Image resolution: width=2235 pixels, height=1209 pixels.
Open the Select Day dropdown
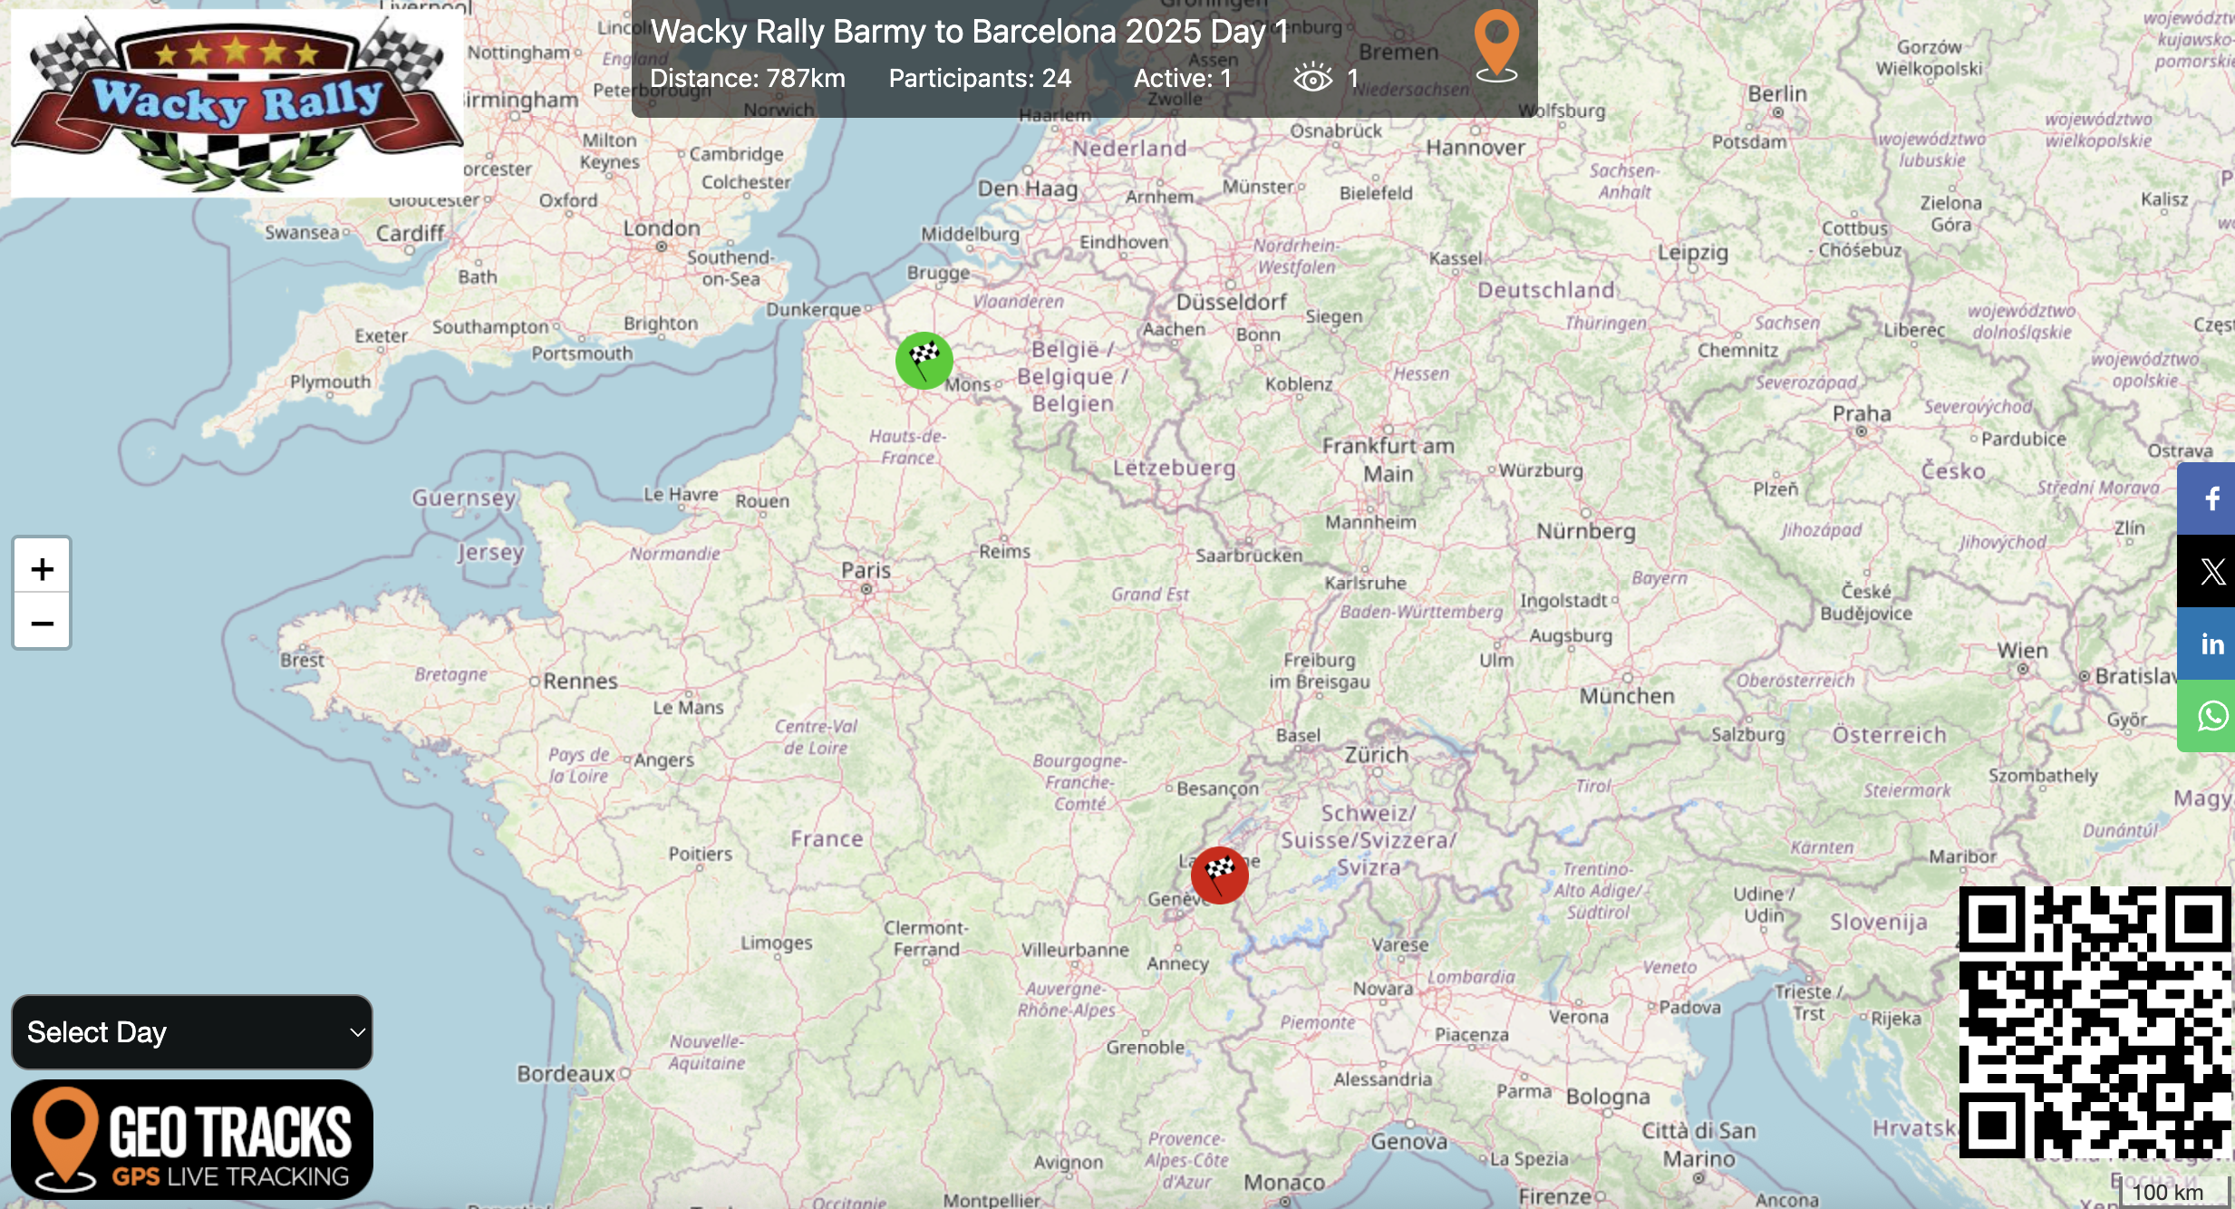pos(191,1032)
